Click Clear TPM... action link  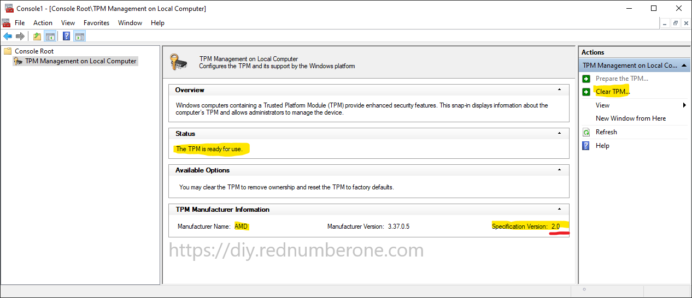tap(613, 92)
